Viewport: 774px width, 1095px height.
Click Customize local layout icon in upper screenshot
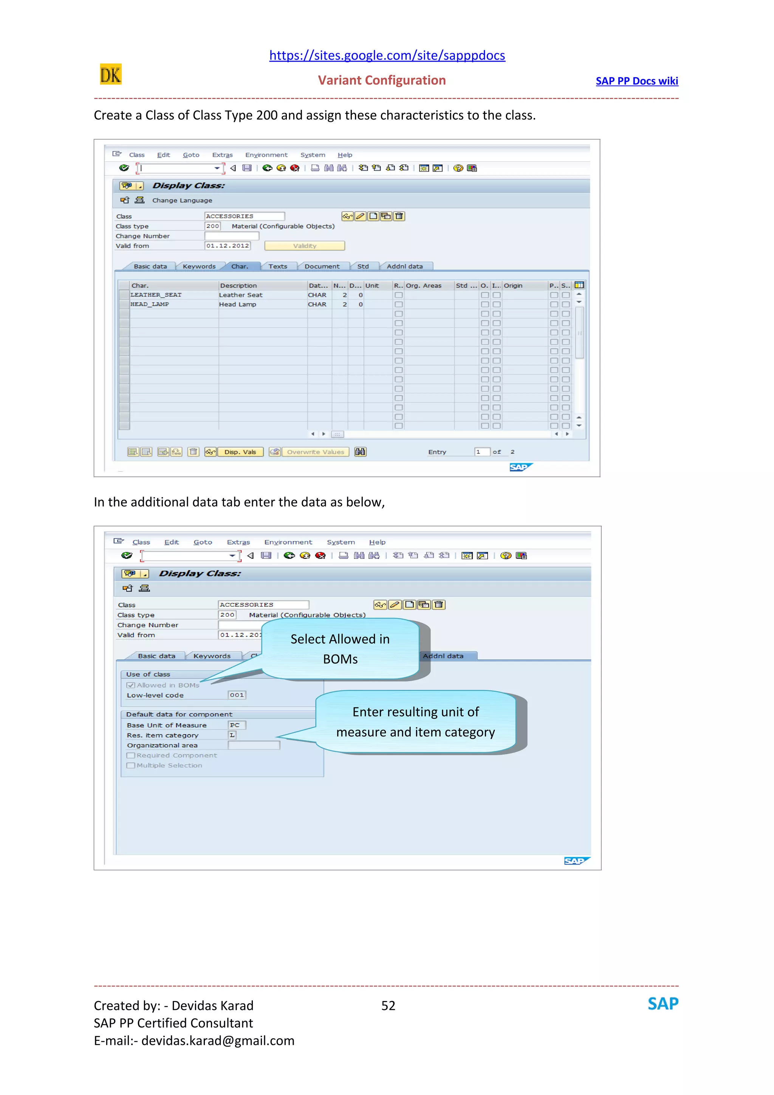[x=472, y=168]
